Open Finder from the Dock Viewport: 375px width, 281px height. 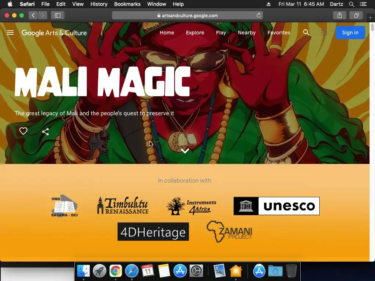(83, 271)
